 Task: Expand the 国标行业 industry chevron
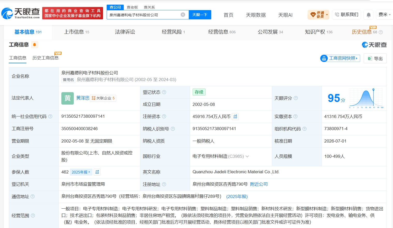click(247, 156)
